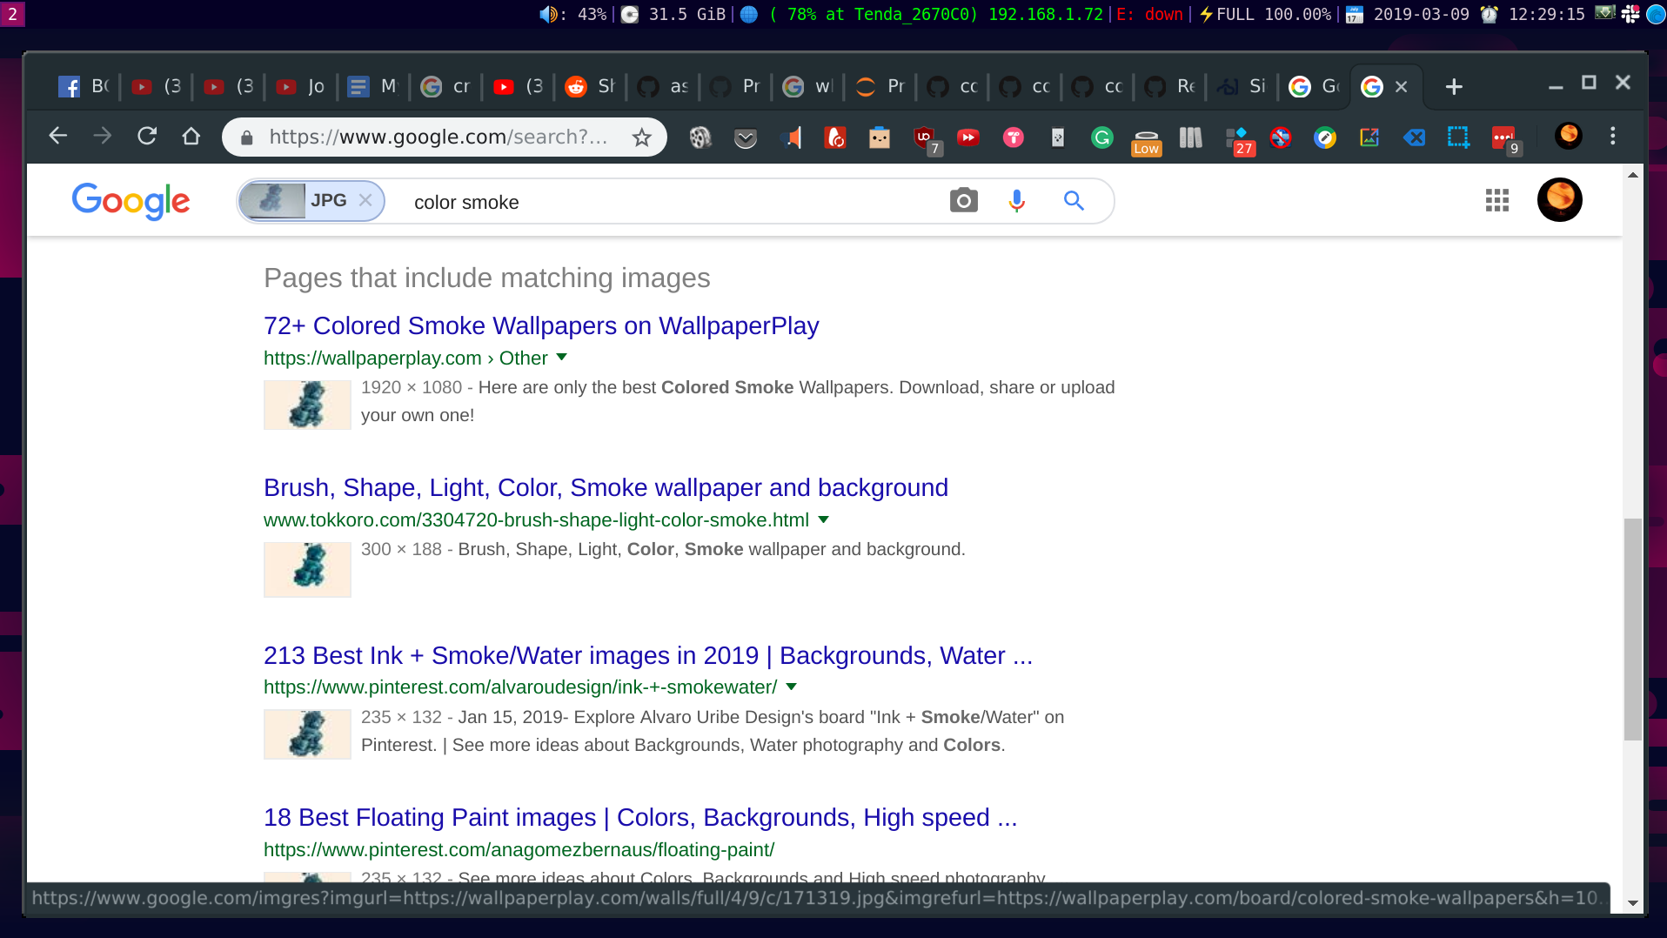Click the wallpaperplay.com green URL
This screenshot has height=938, width=1667.
[405, 358]
